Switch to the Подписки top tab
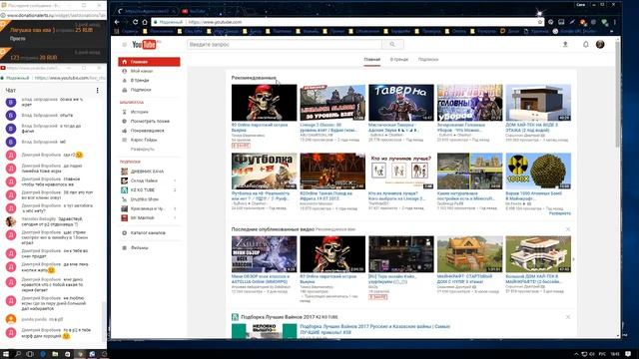 tap(428, 60)
